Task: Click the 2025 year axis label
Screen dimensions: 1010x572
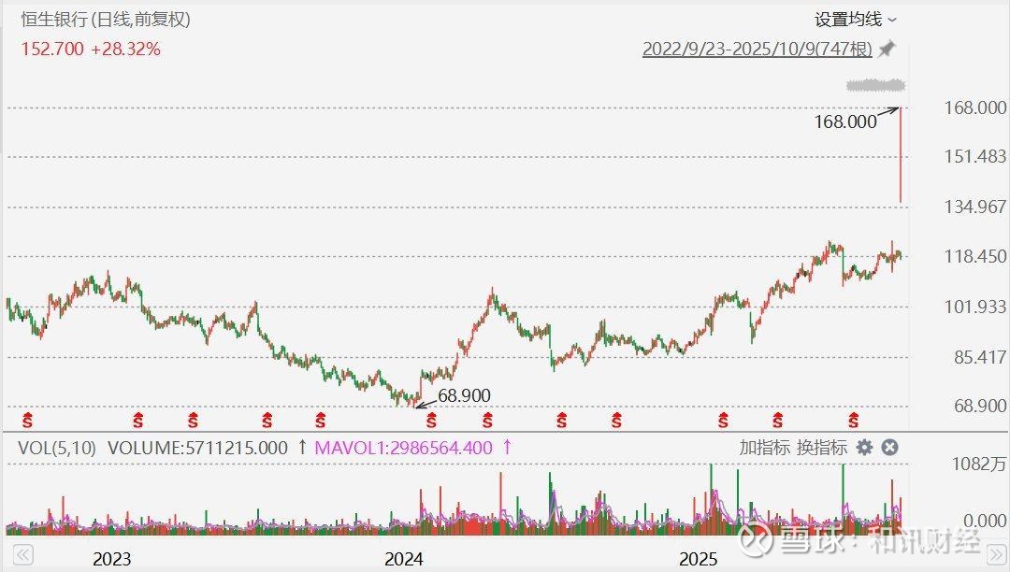Action: (698, 559)
